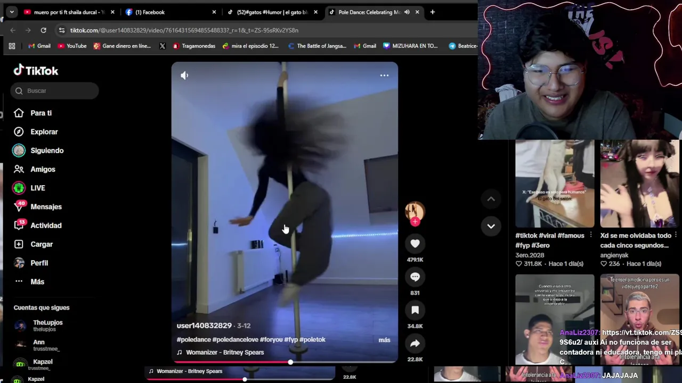The image size is (682, 383).
Task: Open TheLupjos followed account
Action: (x=48, y=326)
